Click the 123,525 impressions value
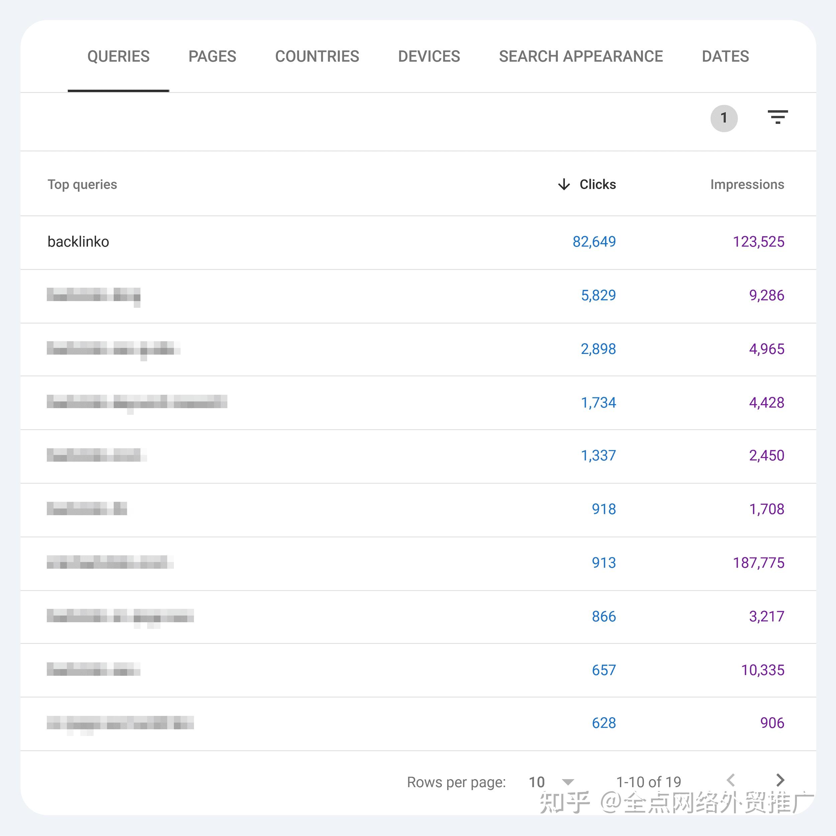 pos(758,242)
